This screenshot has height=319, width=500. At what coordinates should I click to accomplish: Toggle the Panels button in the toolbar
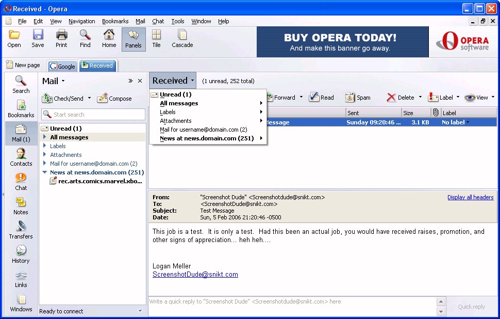133,39
